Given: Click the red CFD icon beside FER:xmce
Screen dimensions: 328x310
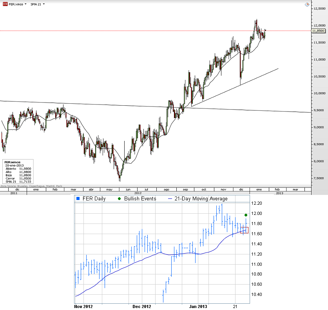Looking at the screenshot, I should 5,4.
